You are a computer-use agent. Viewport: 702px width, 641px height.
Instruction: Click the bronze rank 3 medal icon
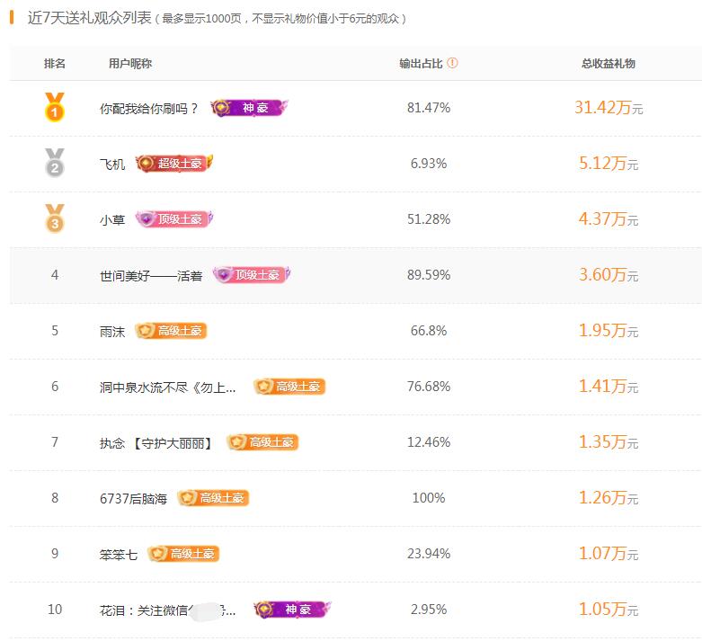[x=55, y=218]
